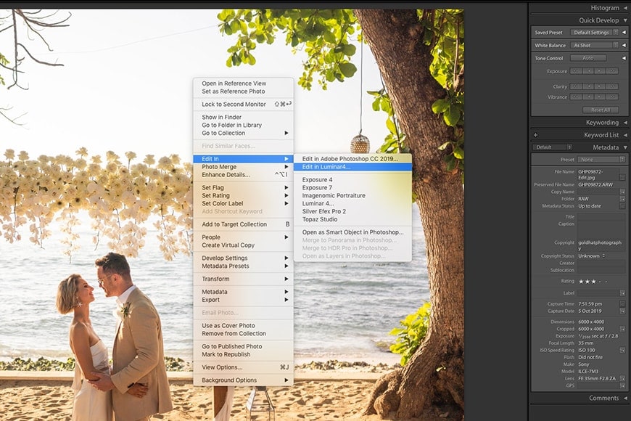Select Silver Efex Pro 2 editor
This screenshot has height=421, width=631.
pos(352,211)
